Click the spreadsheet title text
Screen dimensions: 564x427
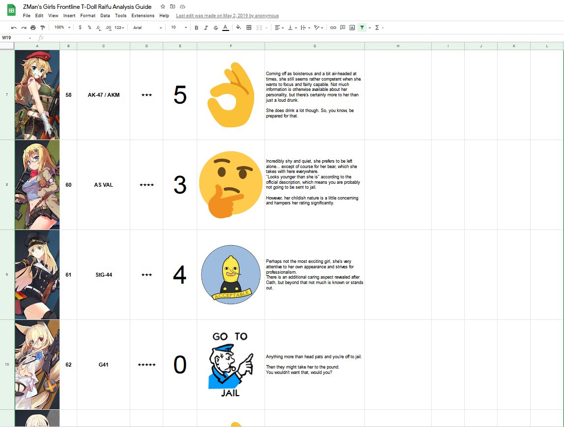tap(87, 7)
